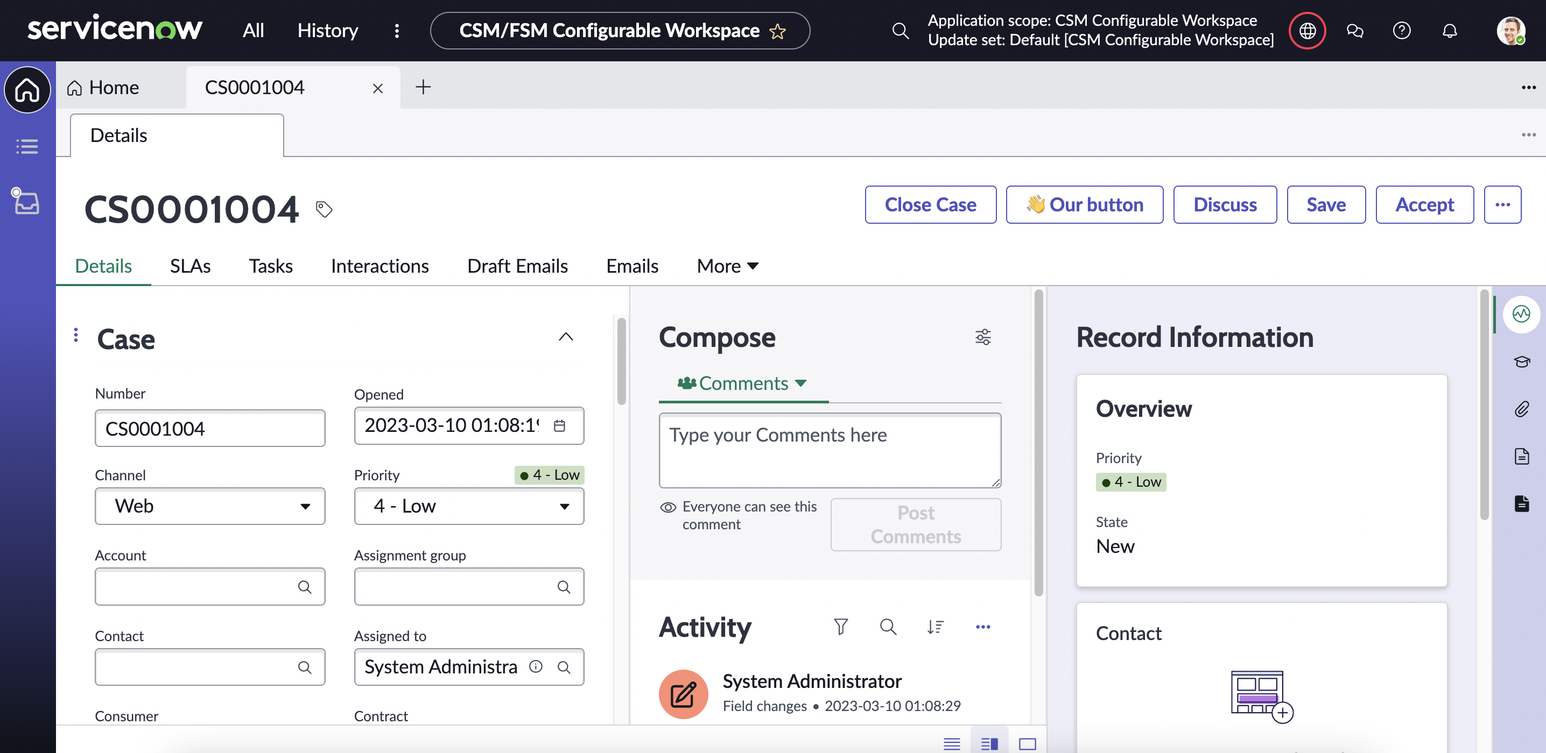Switch to the SLAs tab
The image size is (1546, 753).
(x=190, y=266)
